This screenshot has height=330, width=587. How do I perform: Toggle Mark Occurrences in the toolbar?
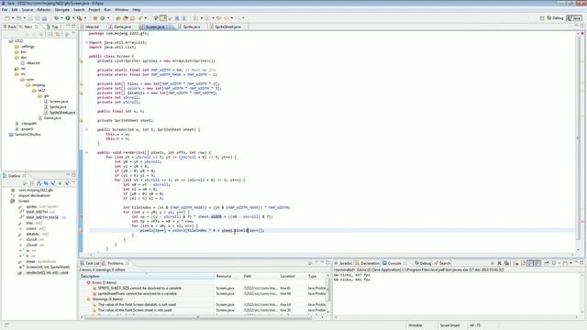163,18
